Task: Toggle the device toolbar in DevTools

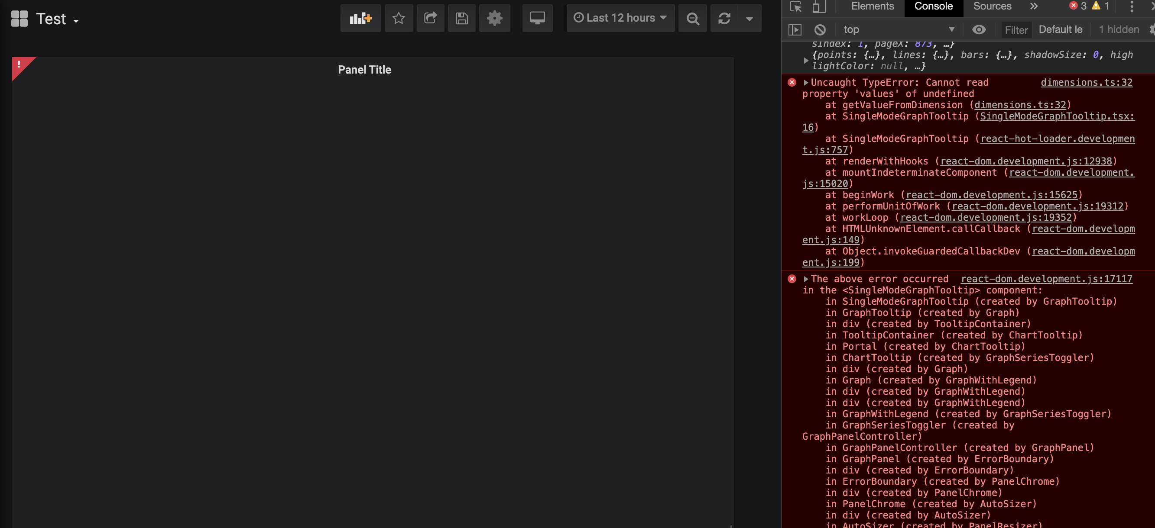Action: [819, 6]
